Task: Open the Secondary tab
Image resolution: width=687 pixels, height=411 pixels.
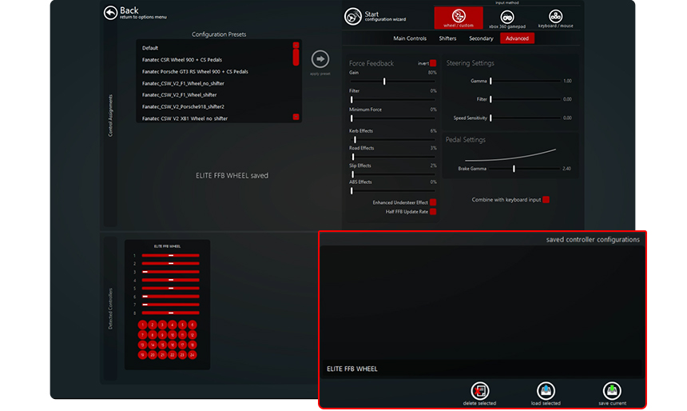Action: click(x=481, y=38)
